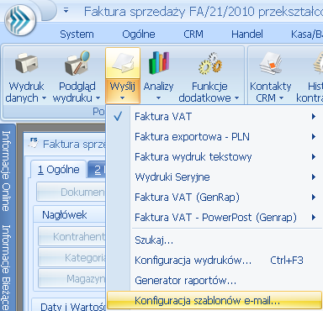Viewport: 323px width, 311px height.
Task: Switch to the 1 Ogólne tab
Action: 58,170
